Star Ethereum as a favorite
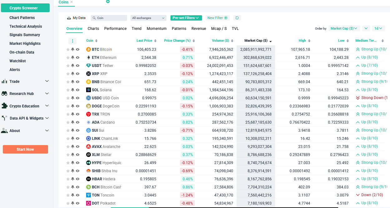Viewport: 390px width, 208px height. pos(68,58)
